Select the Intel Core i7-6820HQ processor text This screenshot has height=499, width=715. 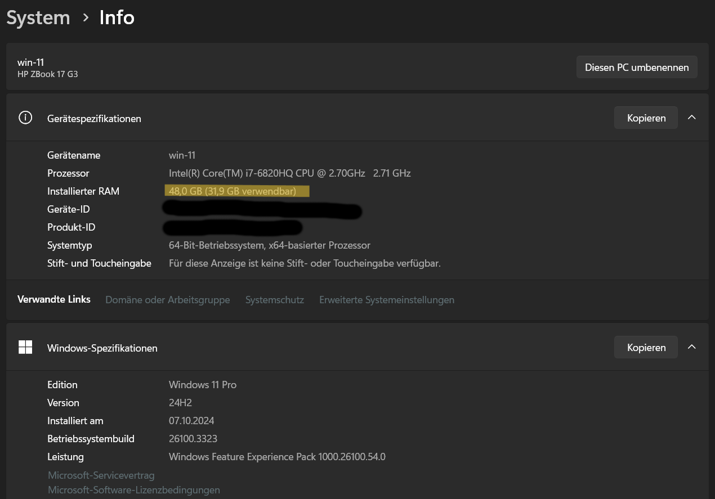(290, 173)
